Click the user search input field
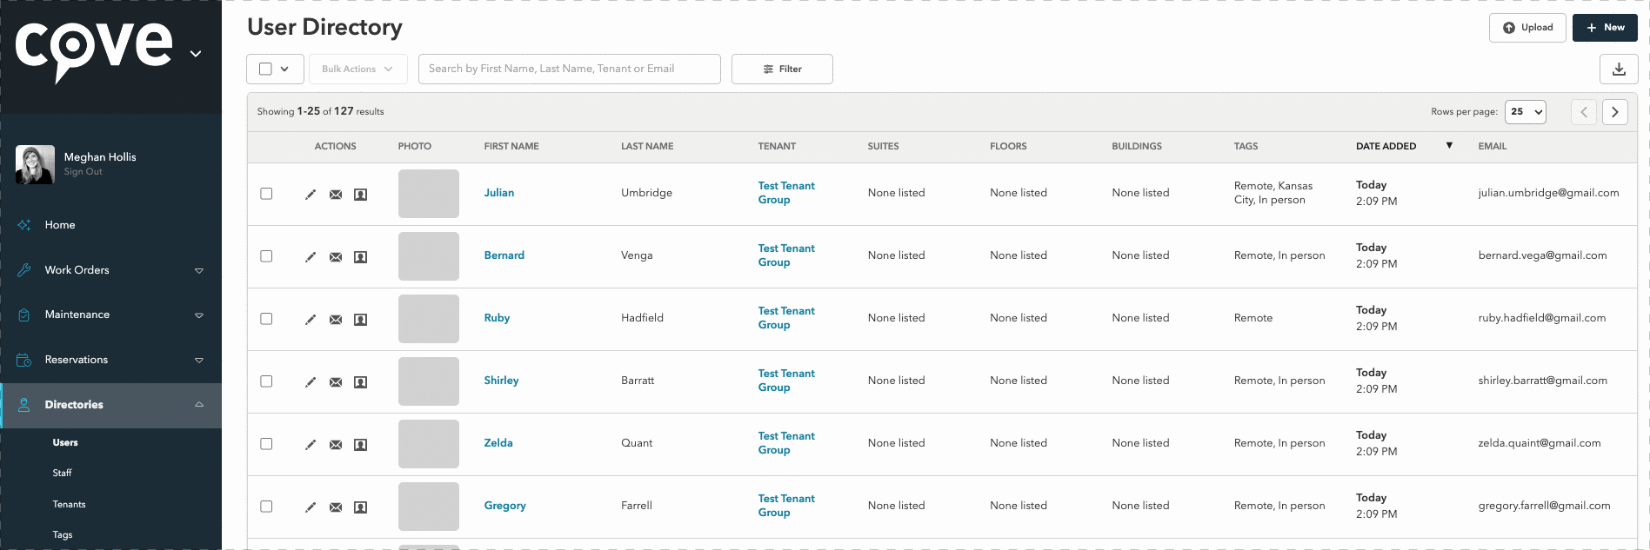 click(570, 70)
